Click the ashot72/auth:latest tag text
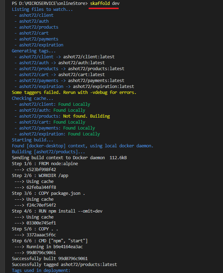 (81, 62)
